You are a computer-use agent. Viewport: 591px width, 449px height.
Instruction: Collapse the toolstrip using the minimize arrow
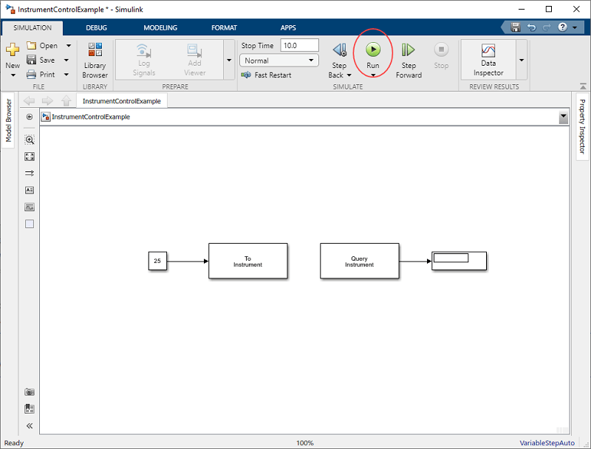583,86
